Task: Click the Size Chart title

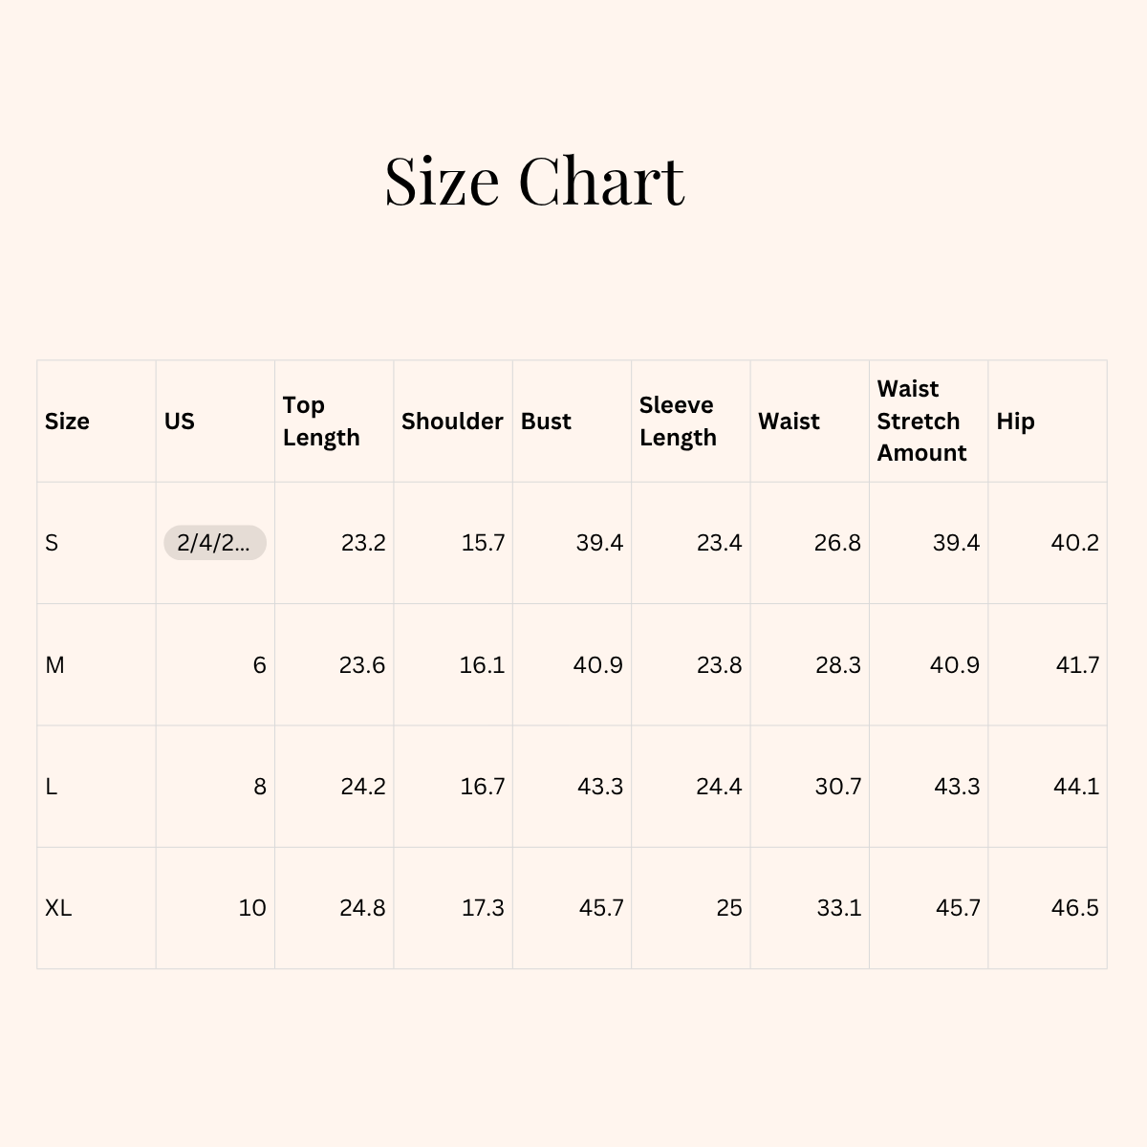Action: click(534, 180)
